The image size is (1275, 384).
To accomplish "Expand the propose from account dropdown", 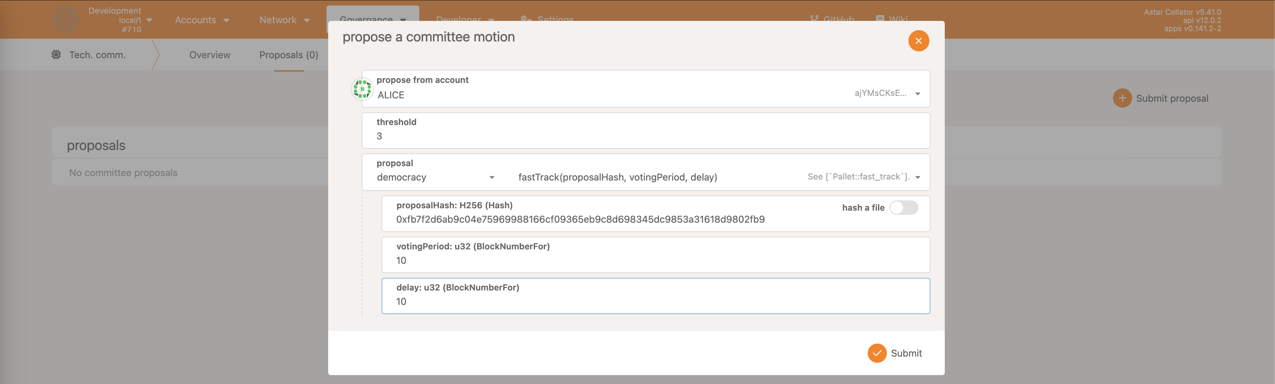I will [x=917, y=94].
